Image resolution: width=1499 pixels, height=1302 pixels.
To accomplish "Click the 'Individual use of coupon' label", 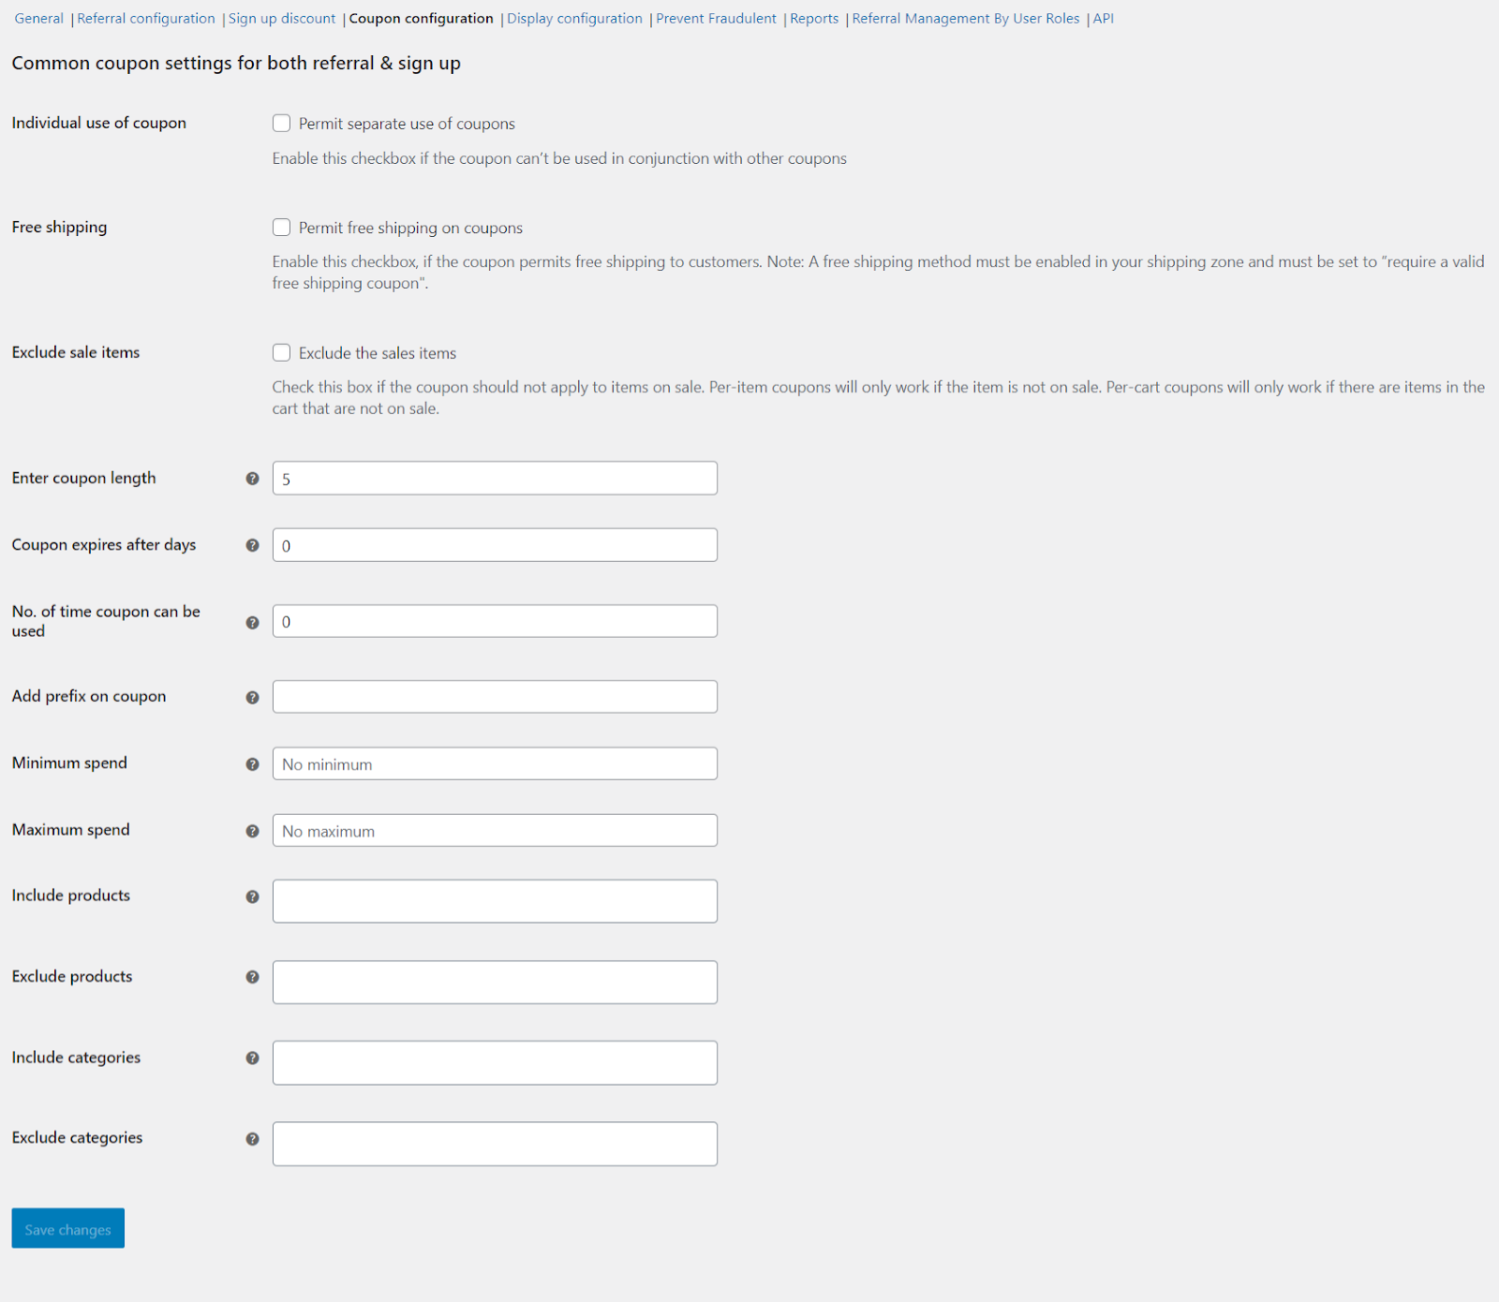I will click(99, 123).
